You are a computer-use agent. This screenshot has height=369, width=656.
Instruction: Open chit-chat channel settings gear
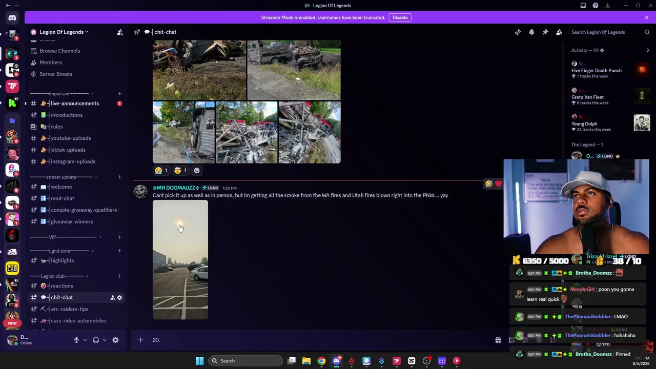(x=120, y=297)
